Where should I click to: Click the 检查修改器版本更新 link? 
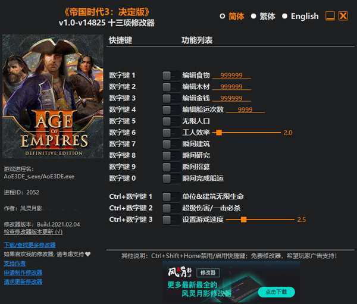click(33, 232)
